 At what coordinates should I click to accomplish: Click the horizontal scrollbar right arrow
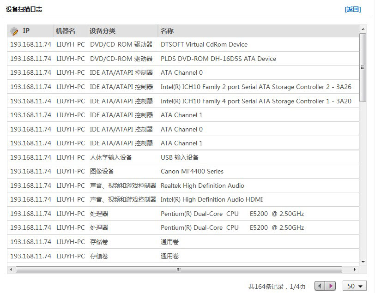355,269
